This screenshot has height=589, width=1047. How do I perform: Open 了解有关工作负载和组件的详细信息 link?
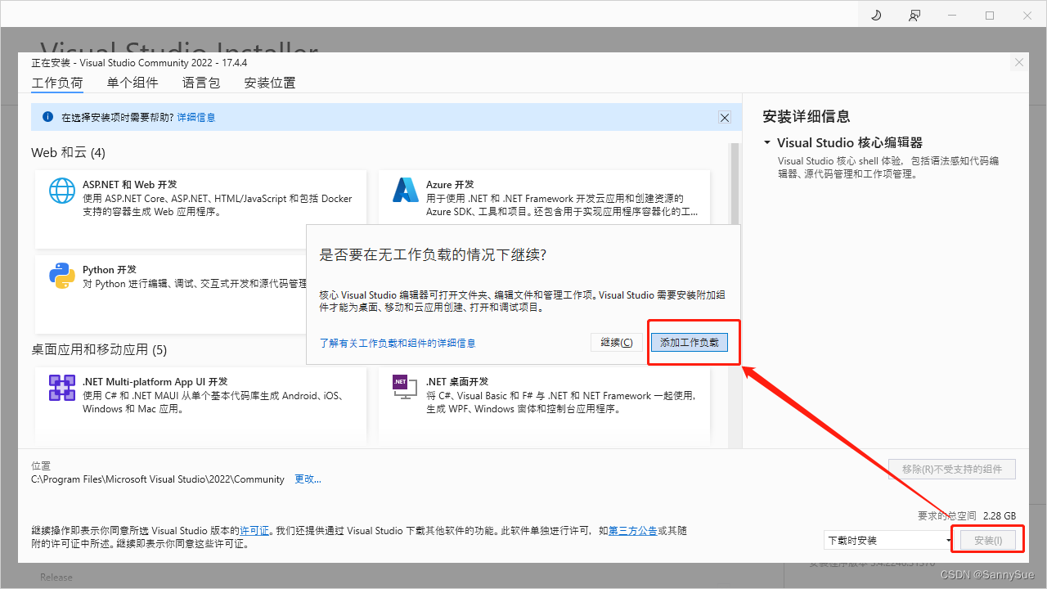[x=398, y=343]
